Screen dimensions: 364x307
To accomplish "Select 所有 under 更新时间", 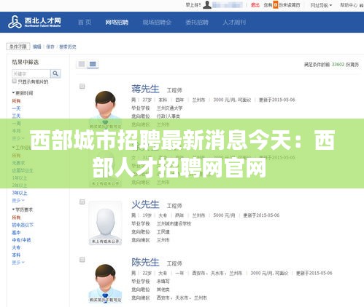I will (x=16, y=101).
